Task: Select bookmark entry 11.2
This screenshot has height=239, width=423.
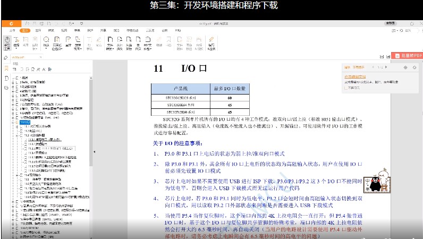Action: click(x=33, y=131)
